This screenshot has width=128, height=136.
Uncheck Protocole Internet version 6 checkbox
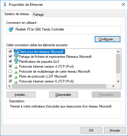(x=10, y=81)
